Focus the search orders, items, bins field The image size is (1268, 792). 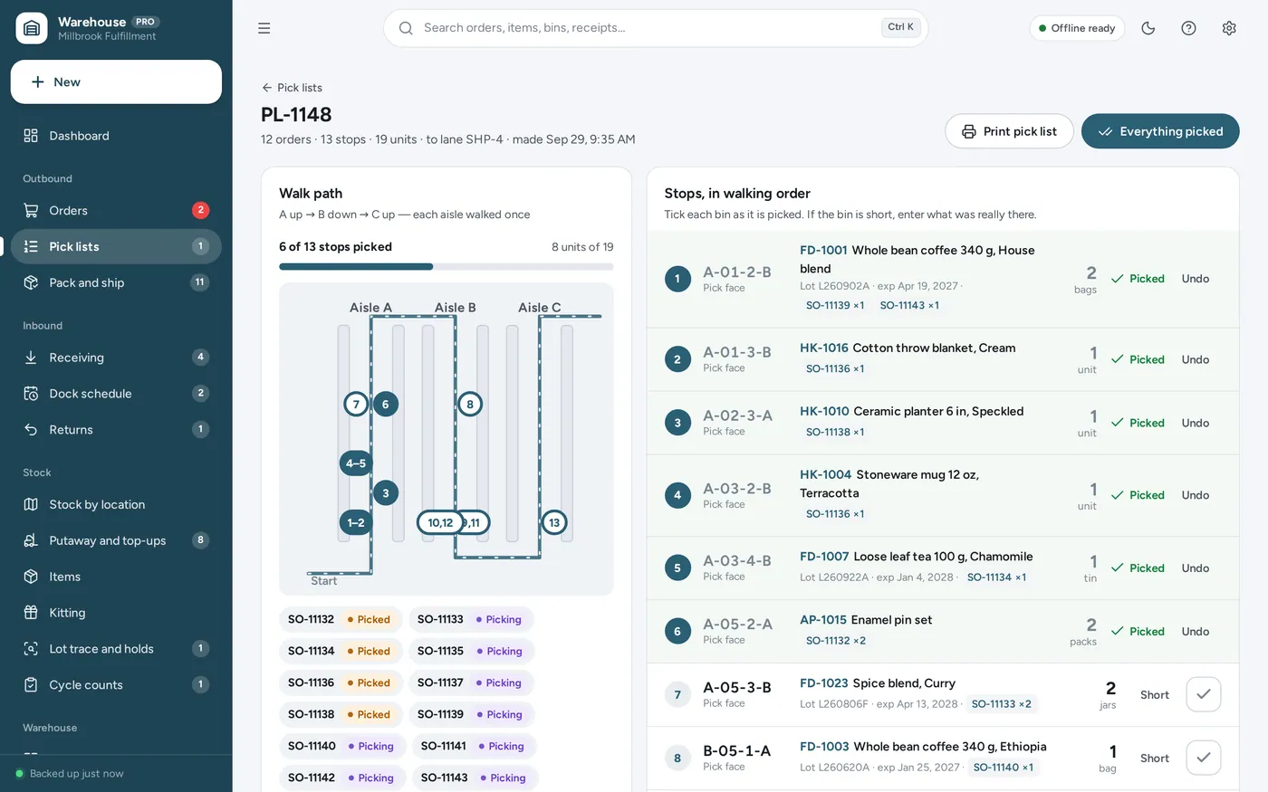656,28
